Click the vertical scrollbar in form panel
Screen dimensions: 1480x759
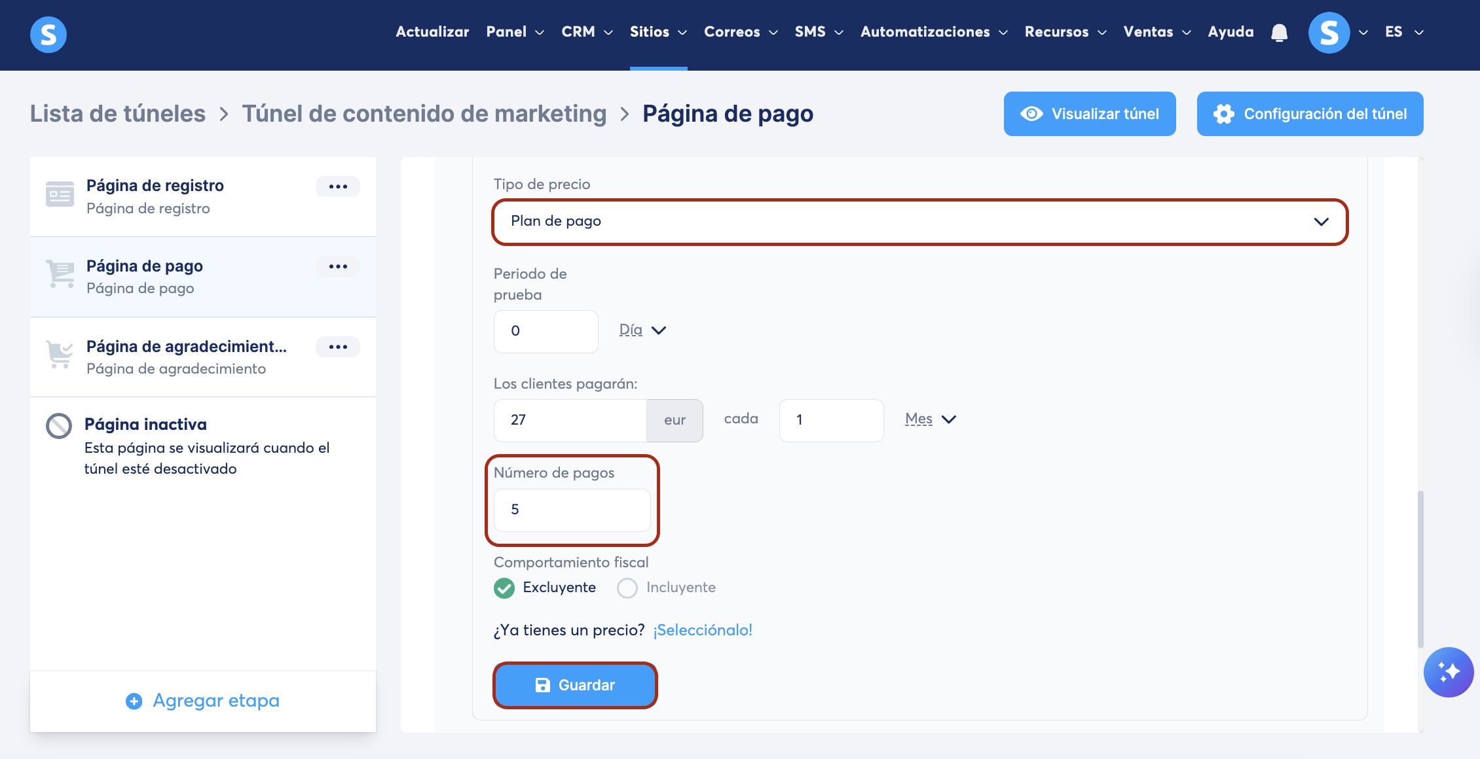tap(1420, 568)
